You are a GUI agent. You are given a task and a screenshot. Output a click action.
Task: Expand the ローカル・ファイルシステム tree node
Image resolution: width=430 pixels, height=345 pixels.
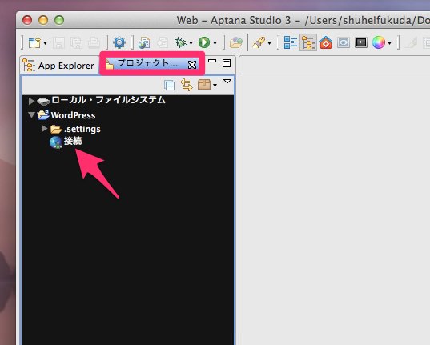(x=31, y=101)
